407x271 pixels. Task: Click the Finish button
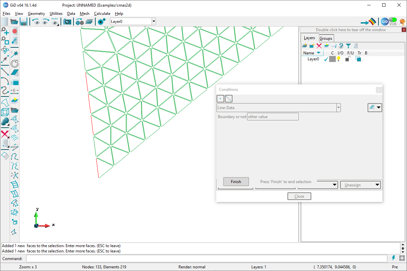click(x=236, y=182)
